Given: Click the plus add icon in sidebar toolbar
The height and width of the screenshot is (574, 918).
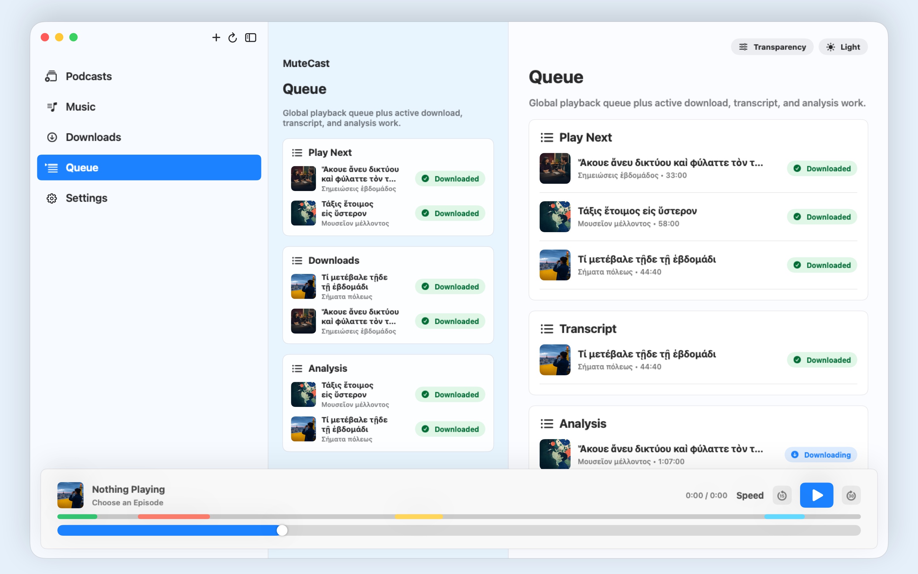Looking at the screenshot, I should click(216, 37).
